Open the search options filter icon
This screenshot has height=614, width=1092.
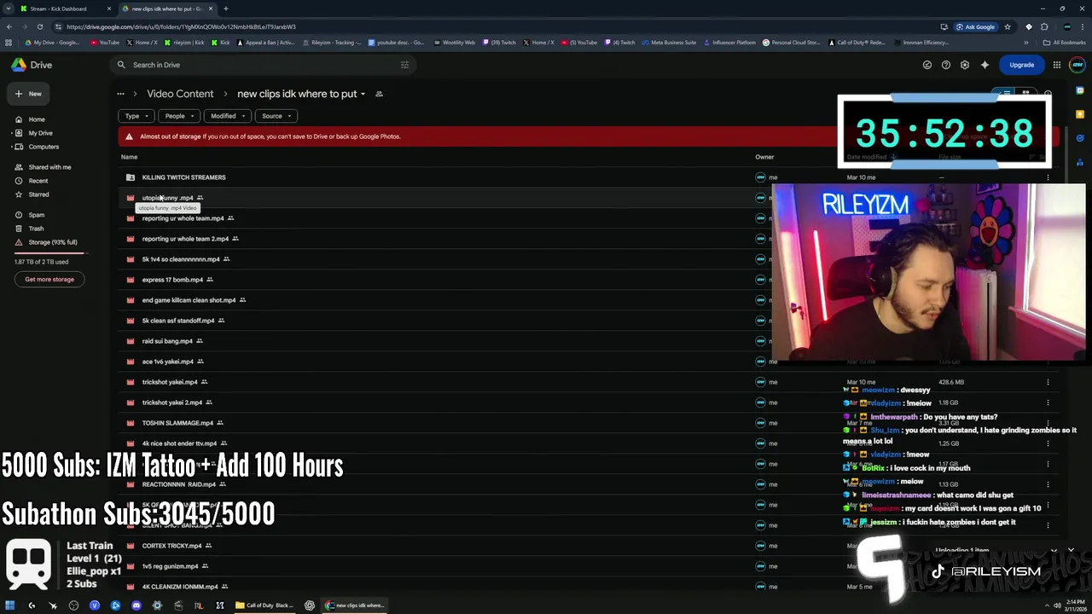pos(404,65)
